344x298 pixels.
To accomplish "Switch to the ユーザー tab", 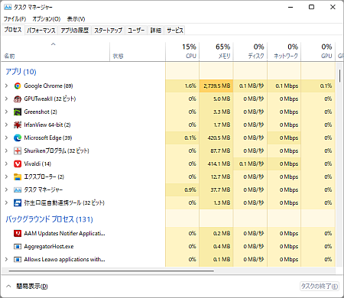I will (136, 31).
